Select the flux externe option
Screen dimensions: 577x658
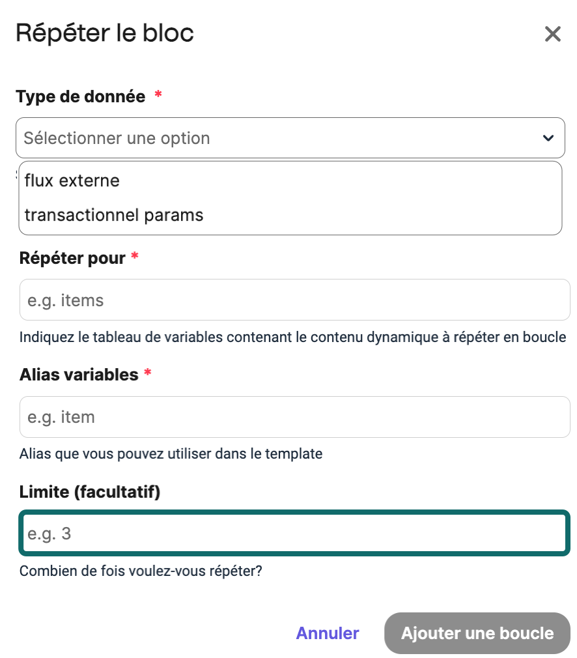click(71, 180)
